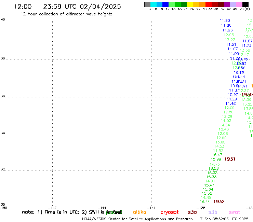
Task: Click the dark blue swatch in the color bar
Action: coord(165,4)
